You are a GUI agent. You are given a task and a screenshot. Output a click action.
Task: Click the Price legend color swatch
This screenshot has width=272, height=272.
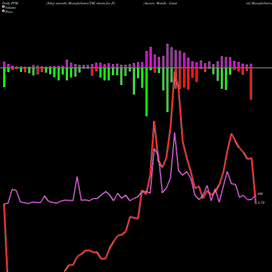point(3,11)
